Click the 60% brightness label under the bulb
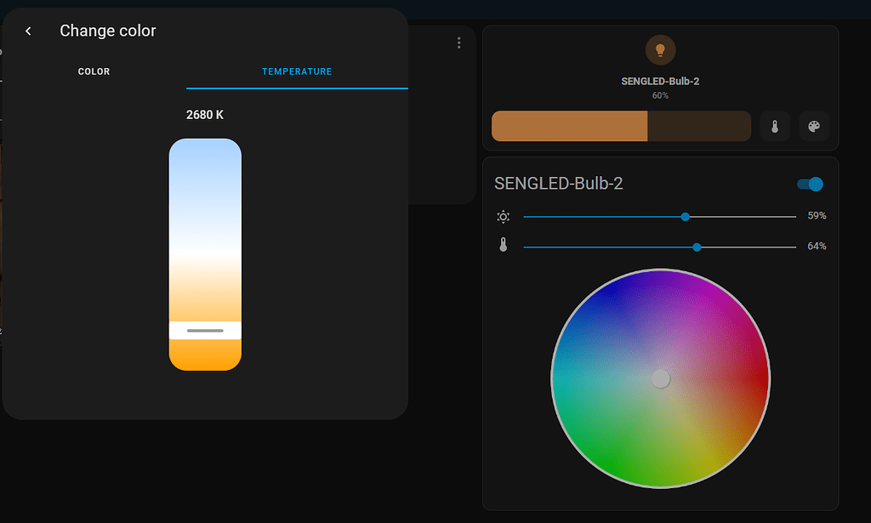Viewport: 871px width, 523px height. (x=660, y=95)
